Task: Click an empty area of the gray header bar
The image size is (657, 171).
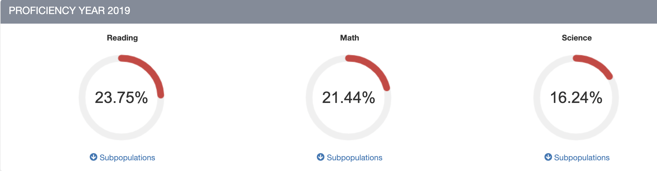Action: coord(394,11)
